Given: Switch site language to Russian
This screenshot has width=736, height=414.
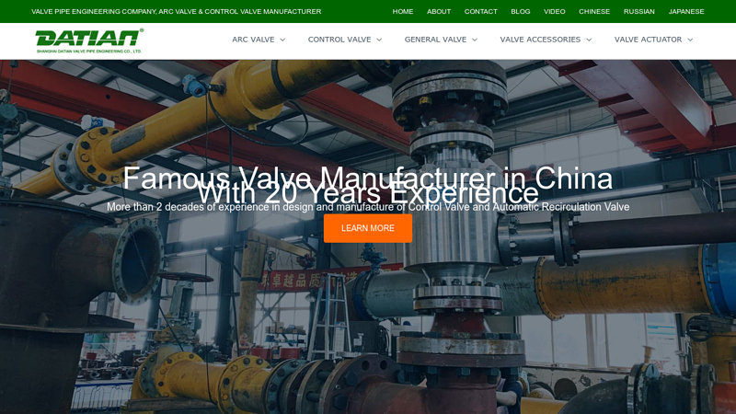Looking at the screenshot, I should [x=638, y=11].
